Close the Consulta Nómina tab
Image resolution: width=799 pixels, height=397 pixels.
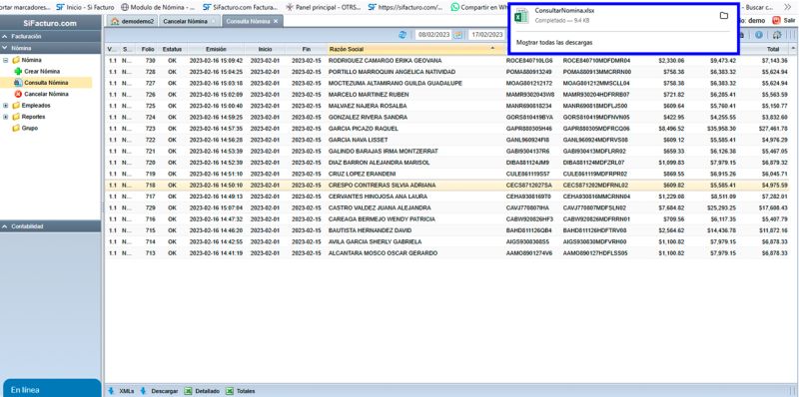tap(276, 21)
